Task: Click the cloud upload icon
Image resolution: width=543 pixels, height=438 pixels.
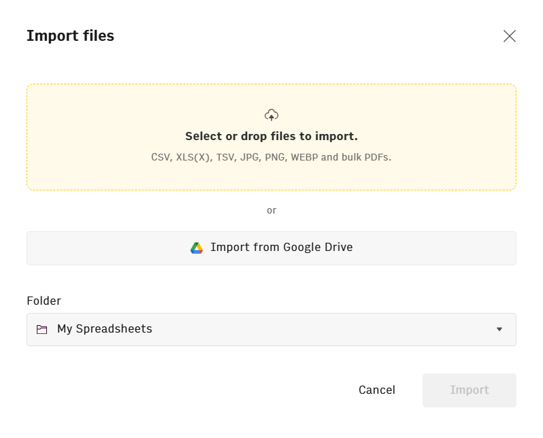Action: pos(271,115)
